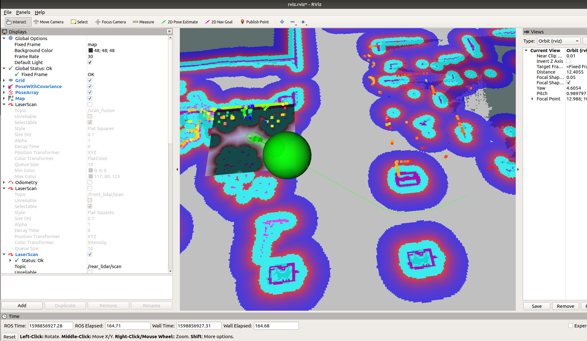Image resolution: width=587 pixels, height=341 pixels.
Task: Select the 2D Nav Goal tool
Action: coord(218,22)
